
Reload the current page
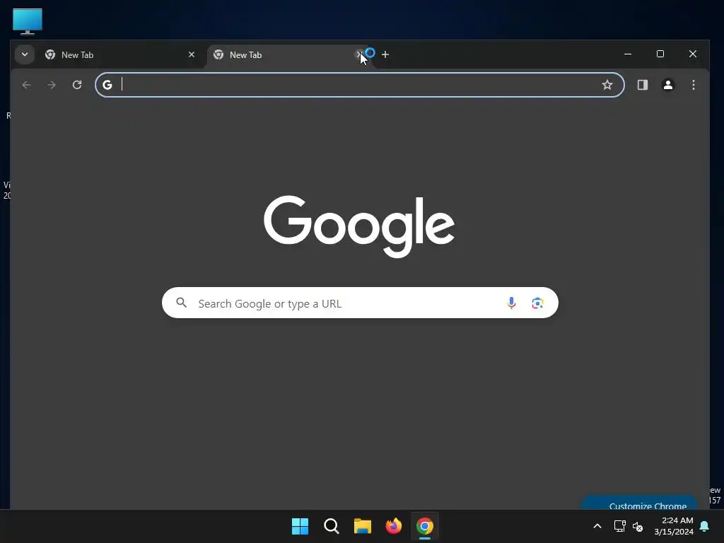(x=77, y=85)
